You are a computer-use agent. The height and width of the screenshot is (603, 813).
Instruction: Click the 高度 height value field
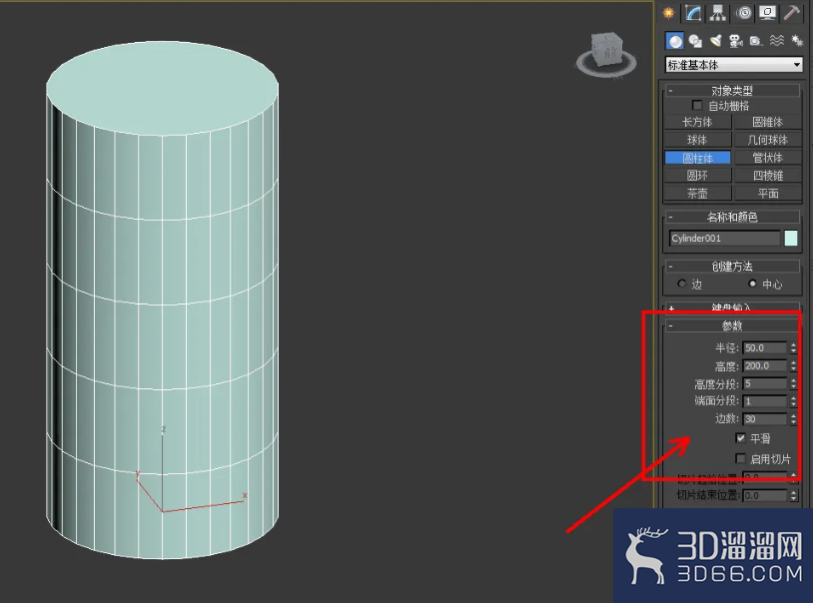pyautogui.click(x=765, y=365)
